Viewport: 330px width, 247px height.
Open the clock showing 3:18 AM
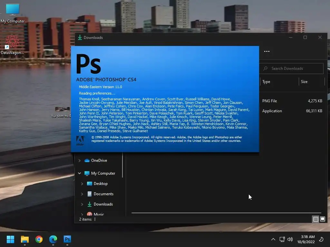point(306,239)
